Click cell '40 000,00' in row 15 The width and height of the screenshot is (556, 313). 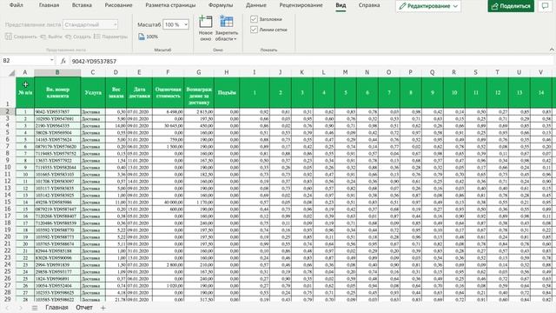tap(168, 203)
